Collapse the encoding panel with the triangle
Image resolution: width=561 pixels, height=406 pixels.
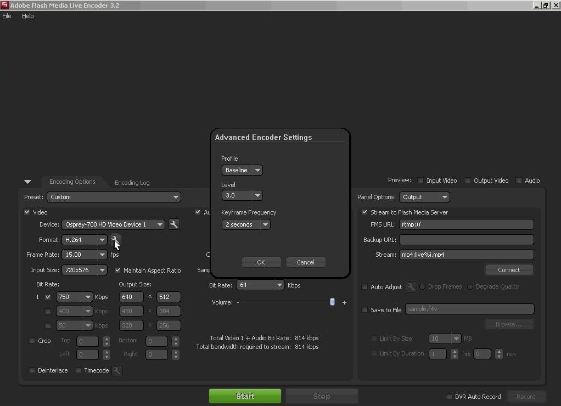point(27,182)
